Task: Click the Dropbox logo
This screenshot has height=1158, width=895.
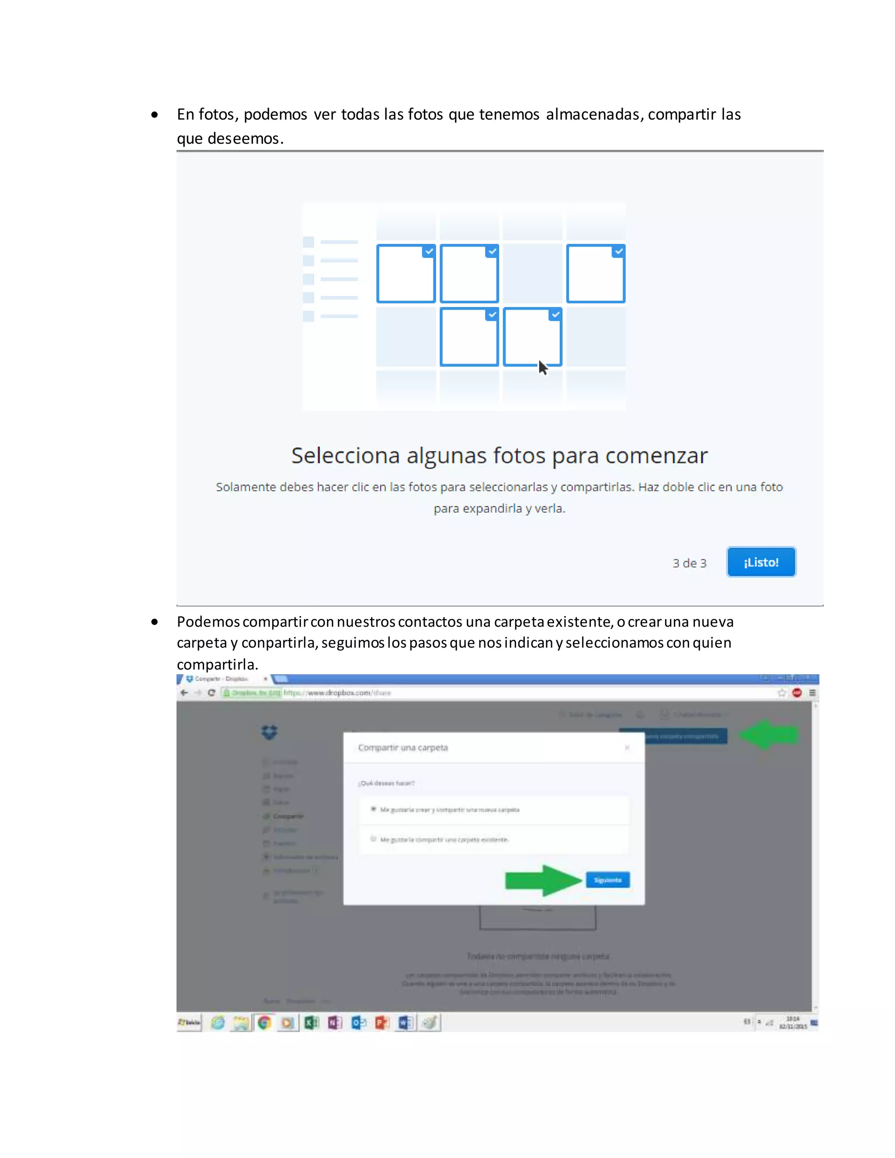Action: [269, 732]
